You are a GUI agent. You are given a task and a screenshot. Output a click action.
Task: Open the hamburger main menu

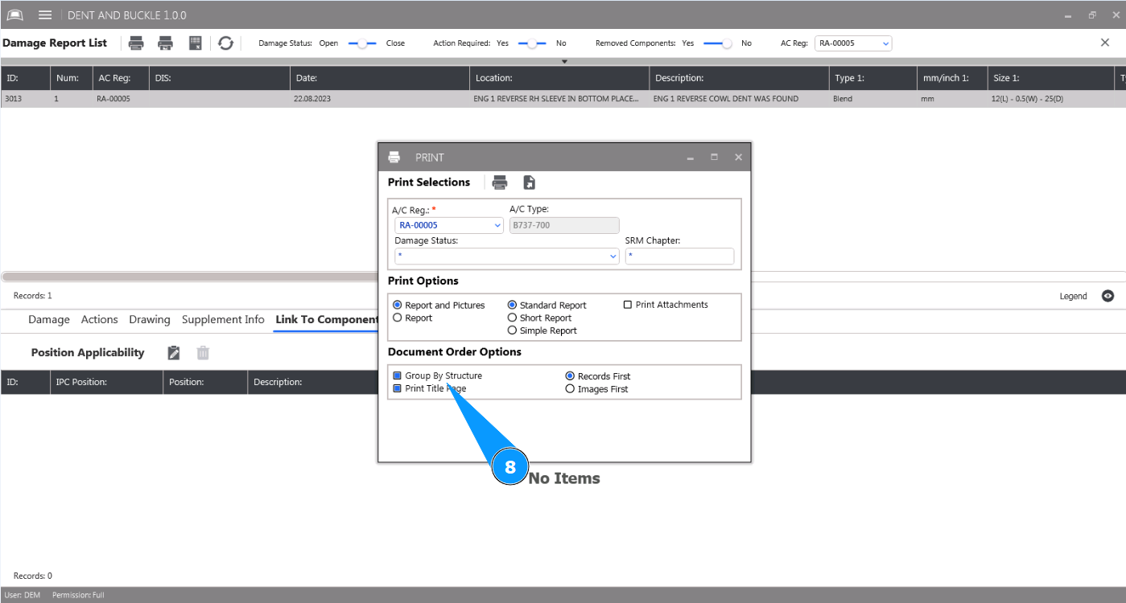45,15
